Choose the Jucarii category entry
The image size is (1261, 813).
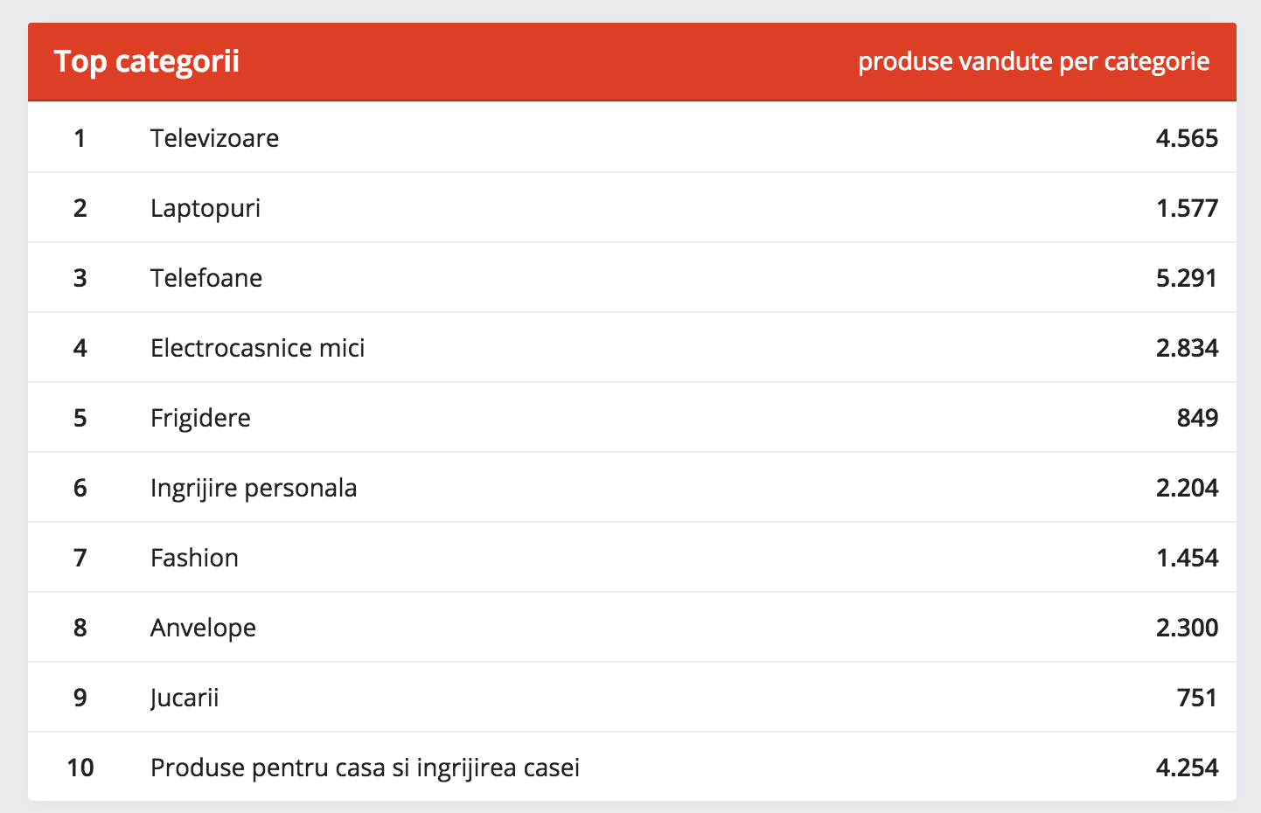click(x=185, y=698)
